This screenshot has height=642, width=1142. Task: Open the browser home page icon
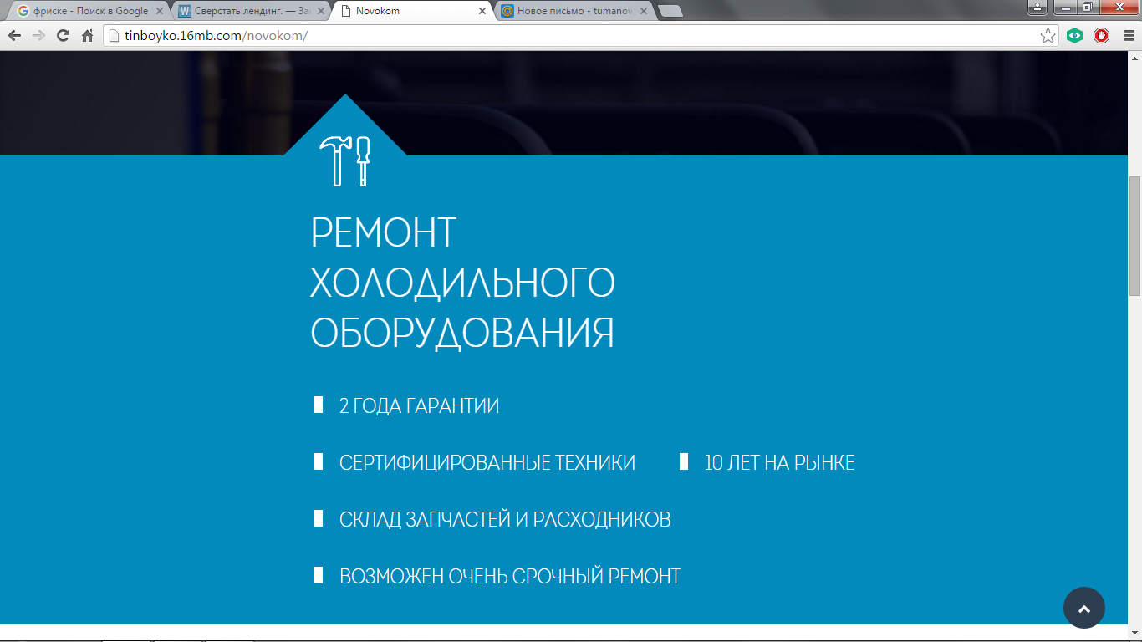[87, 36]
